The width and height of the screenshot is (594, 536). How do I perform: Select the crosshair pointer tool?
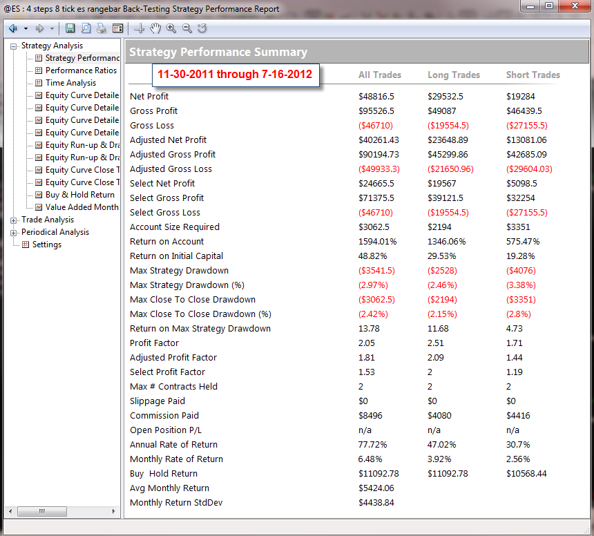[140, 28]
